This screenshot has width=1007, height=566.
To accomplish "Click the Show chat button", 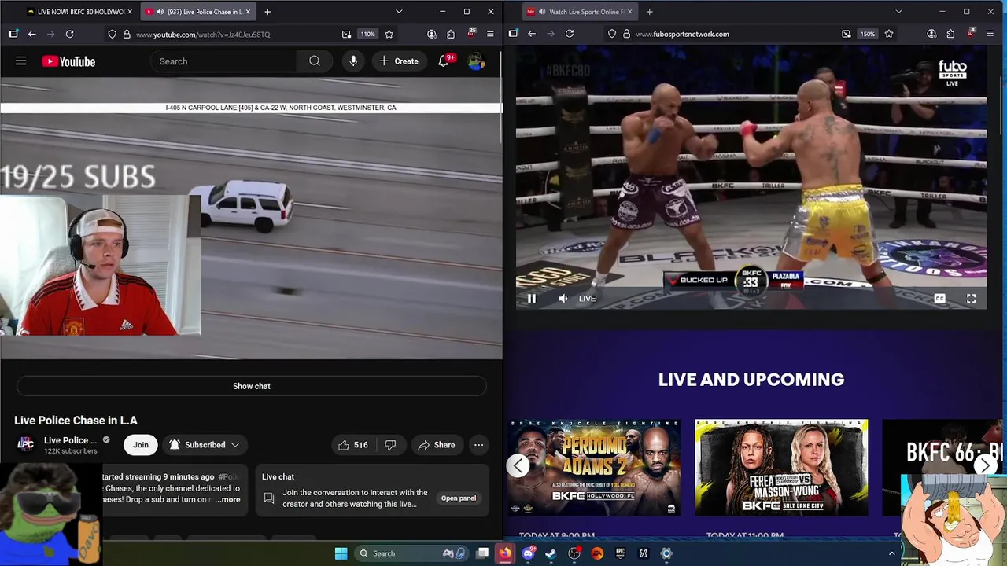I will tap(252, 386).
